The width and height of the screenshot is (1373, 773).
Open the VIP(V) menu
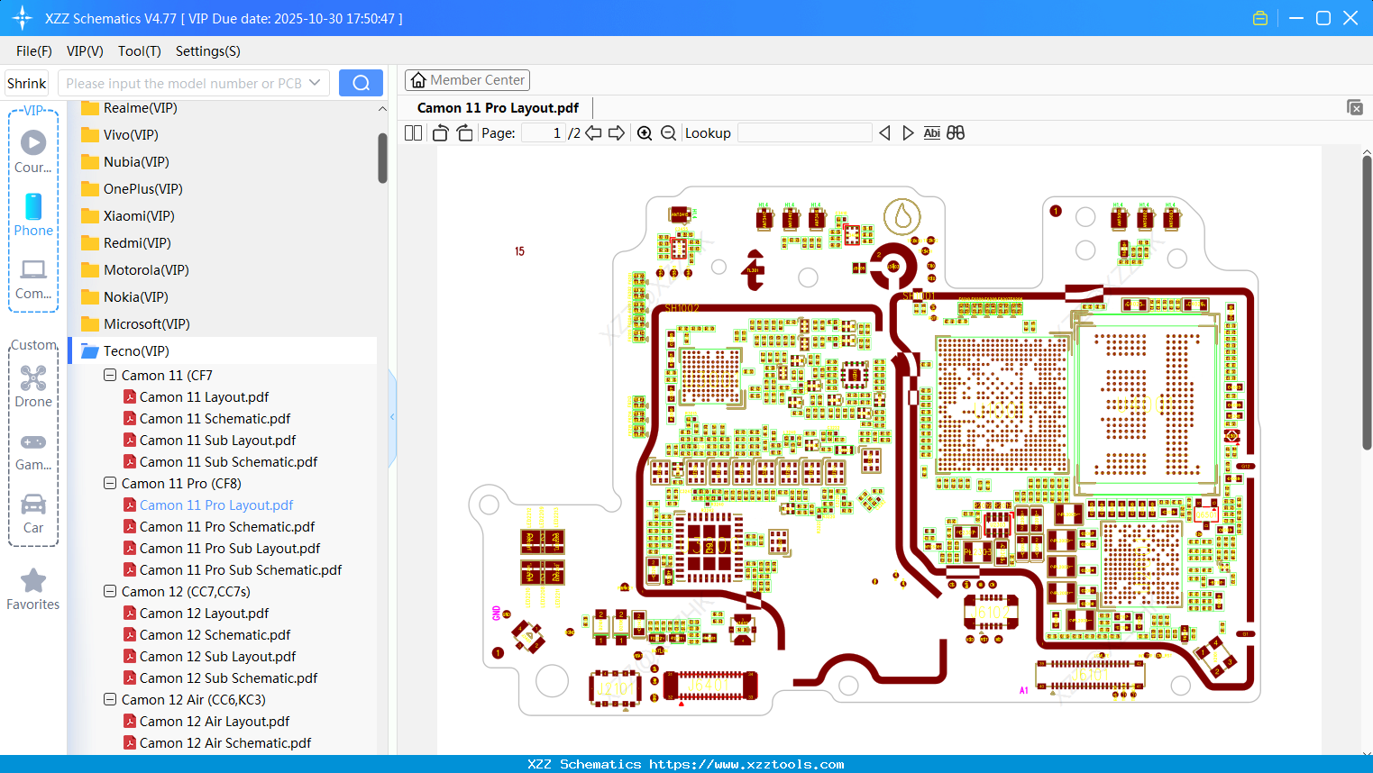click(85, 51)
